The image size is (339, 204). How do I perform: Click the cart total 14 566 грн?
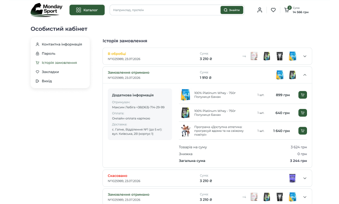coord(301,12)
